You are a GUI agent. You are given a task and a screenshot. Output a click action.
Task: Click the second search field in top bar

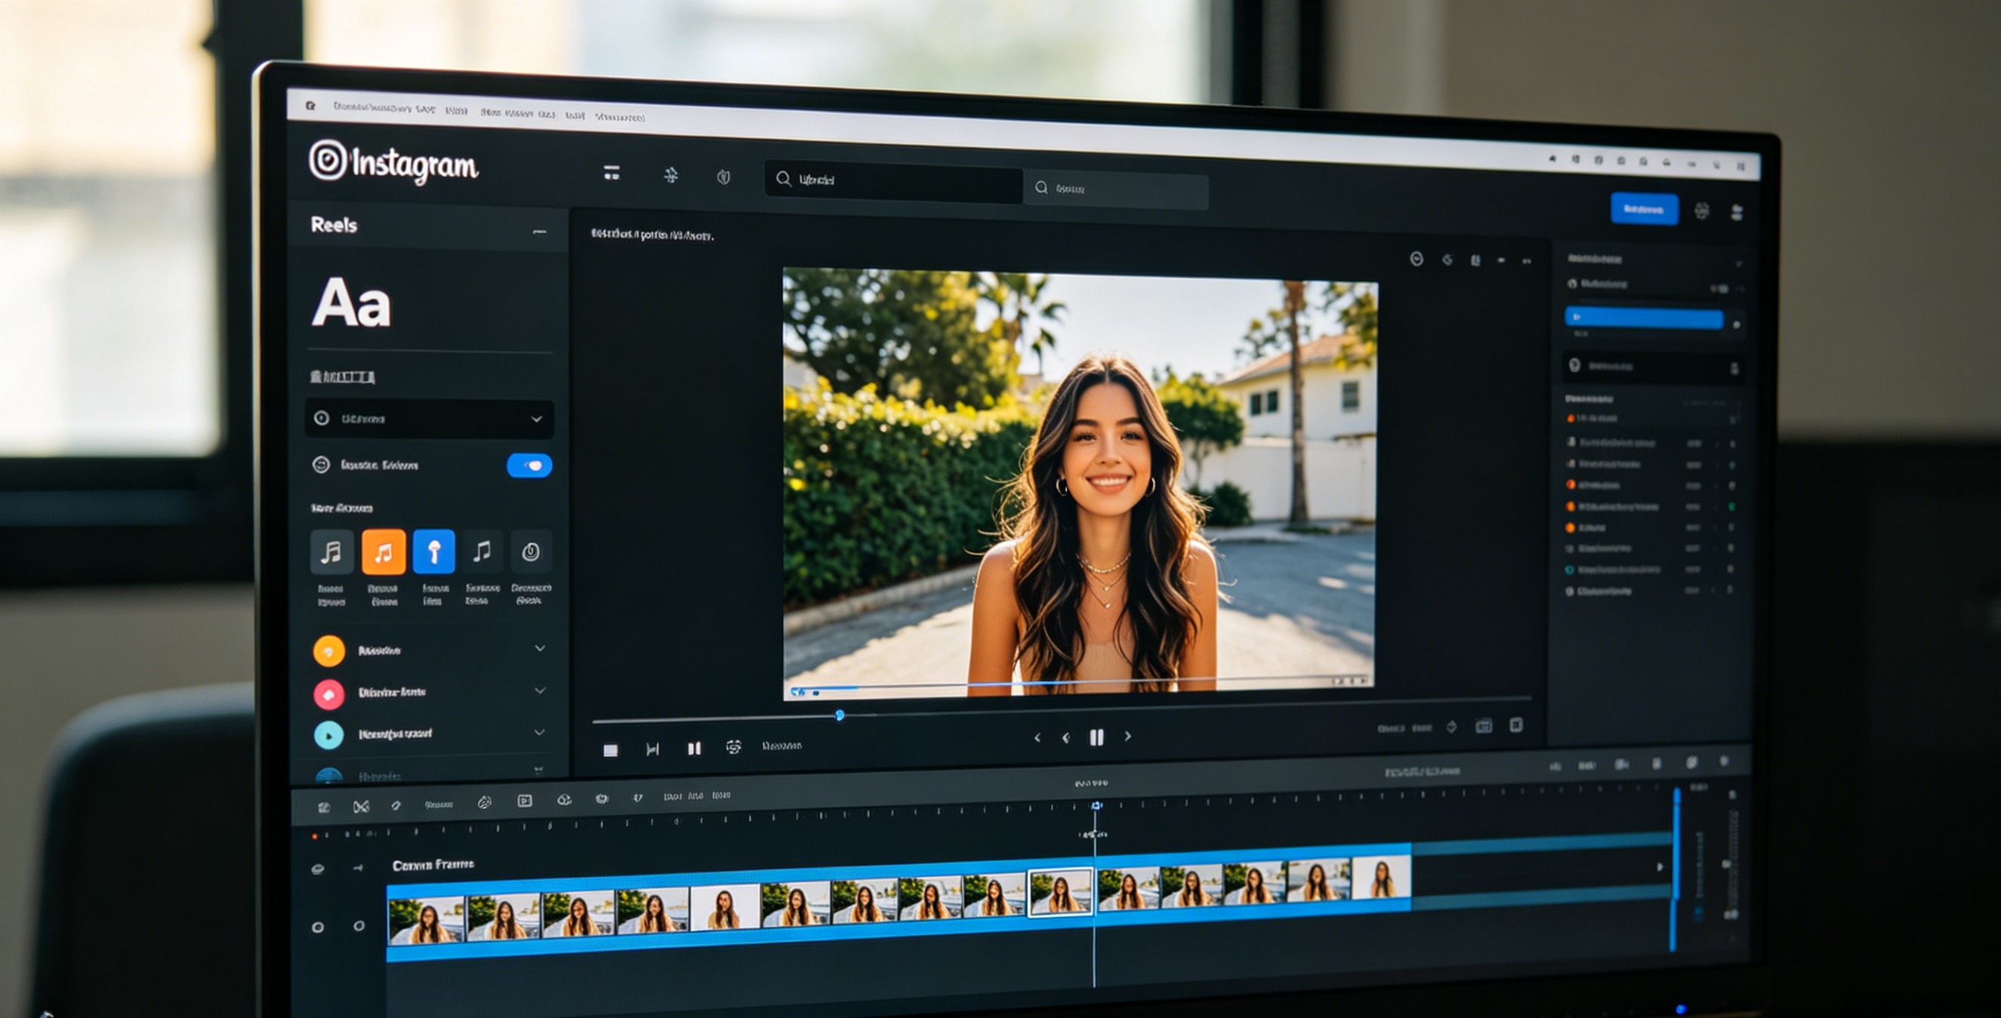(1115, 189)
